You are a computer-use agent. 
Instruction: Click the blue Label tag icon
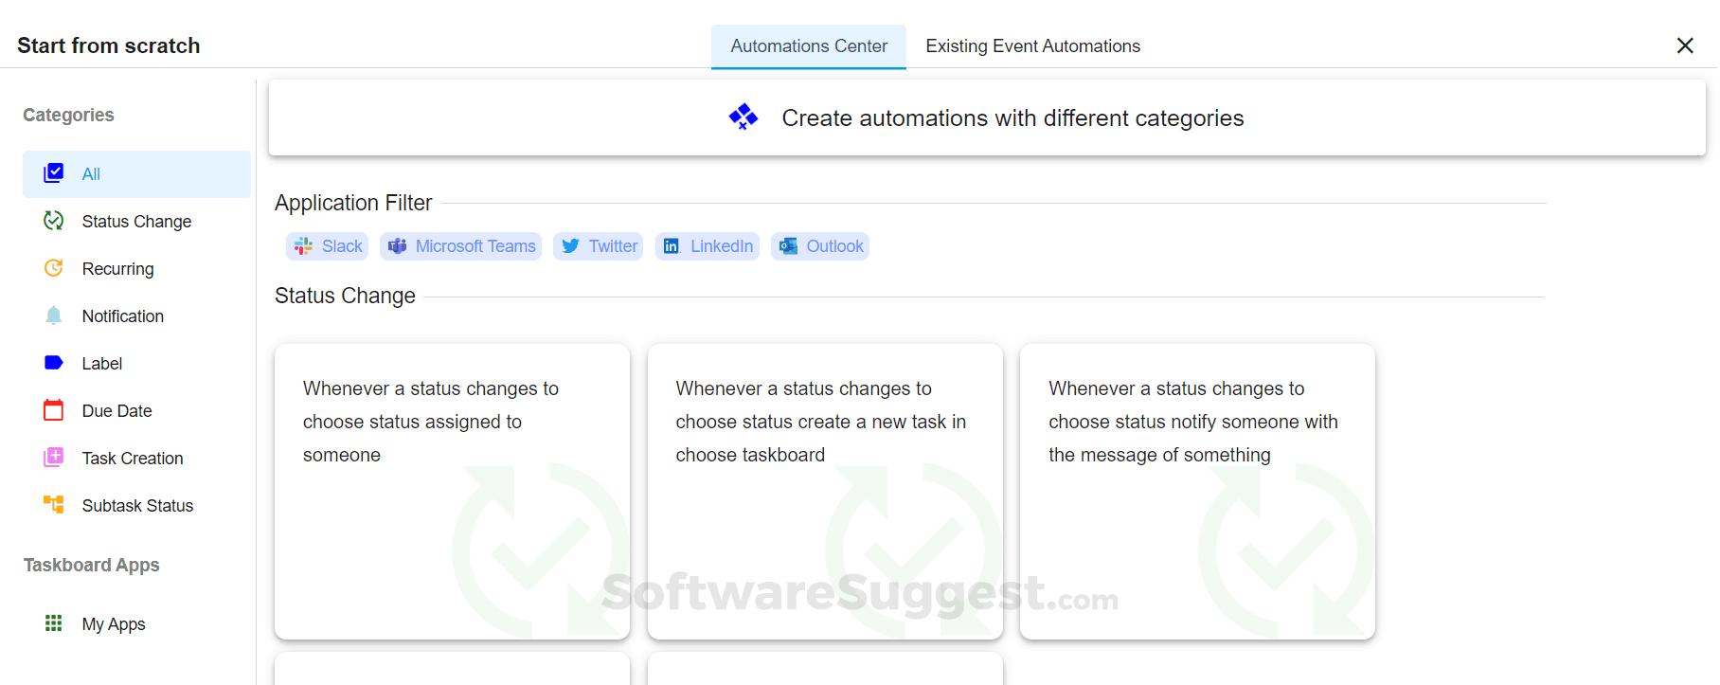click(x=54, y=363)
